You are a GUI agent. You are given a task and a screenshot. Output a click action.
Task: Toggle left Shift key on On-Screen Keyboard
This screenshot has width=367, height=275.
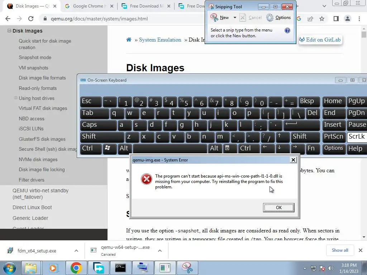tap(102, 137)
